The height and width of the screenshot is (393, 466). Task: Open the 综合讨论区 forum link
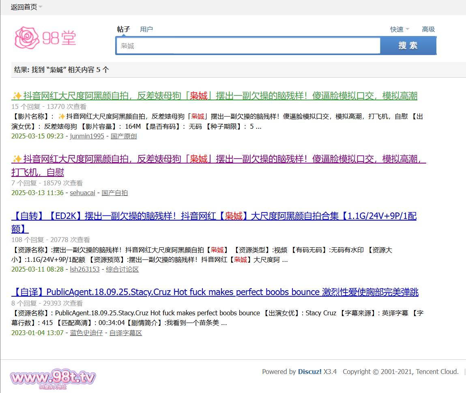122,270
